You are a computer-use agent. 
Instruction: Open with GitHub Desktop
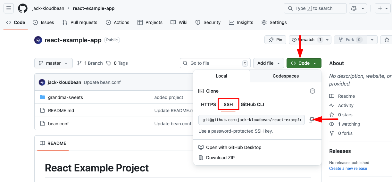coord(230,147)
